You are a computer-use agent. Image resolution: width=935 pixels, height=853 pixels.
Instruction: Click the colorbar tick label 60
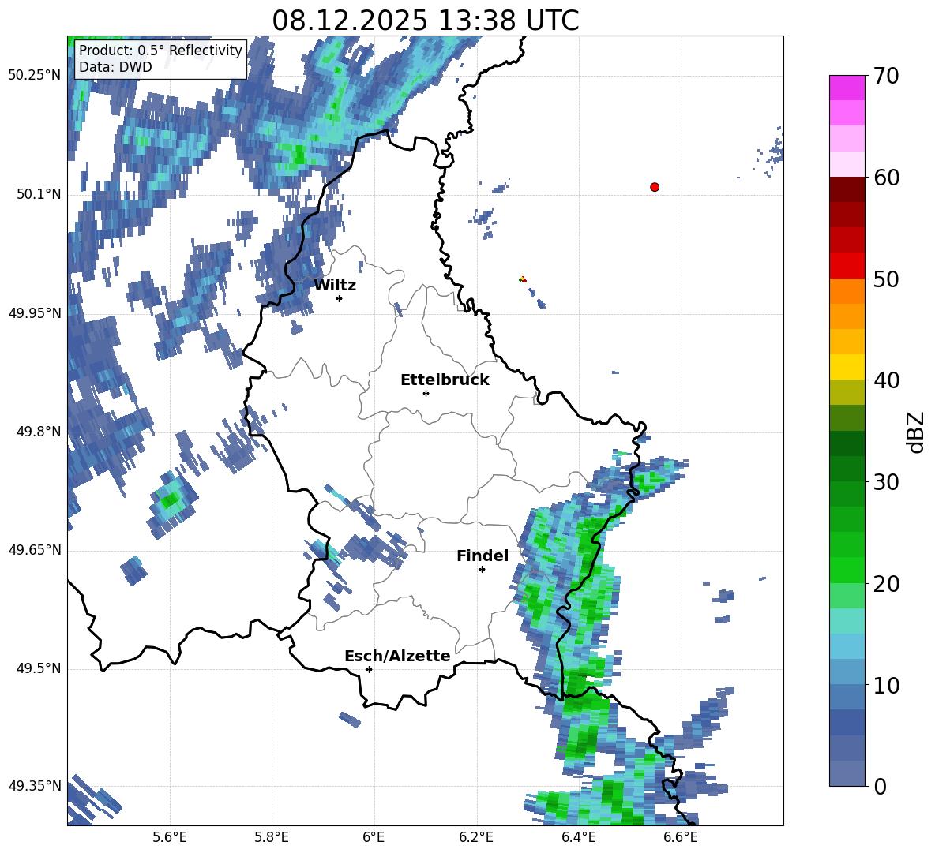click(x=886, y=178)
